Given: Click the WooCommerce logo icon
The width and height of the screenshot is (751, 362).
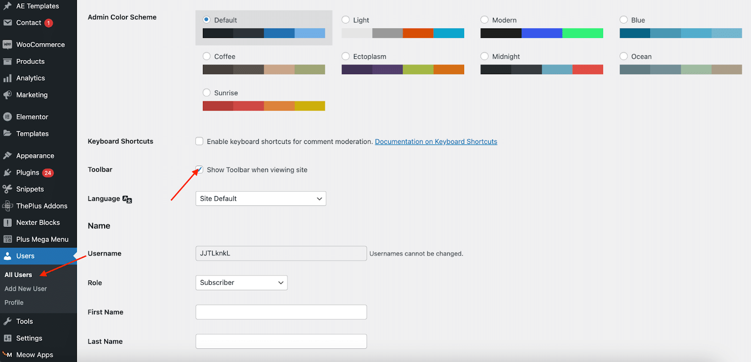Looking at the screenshot, I should click(x=8, y=45).
